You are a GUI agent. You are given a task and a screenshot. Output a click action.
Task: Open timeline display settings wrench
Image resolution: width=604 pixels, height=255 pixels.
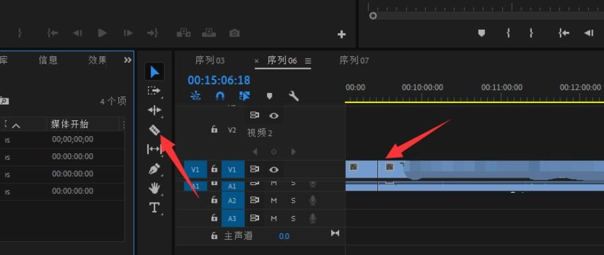pyautogui.click(x=293, y=96)
